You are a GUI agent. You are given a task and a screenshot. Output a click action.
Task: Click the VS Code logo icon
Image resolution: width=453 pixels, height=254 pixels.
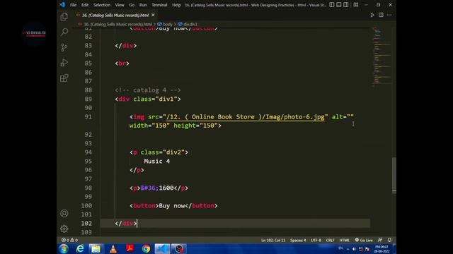click(x=62, y=5)
